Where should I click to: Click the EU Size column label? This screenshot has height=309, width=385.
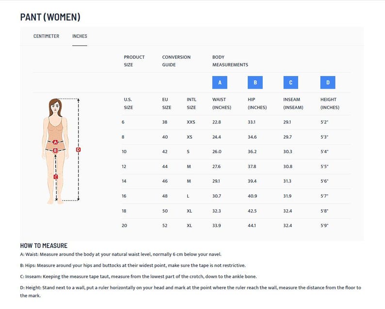coord(166,104)
